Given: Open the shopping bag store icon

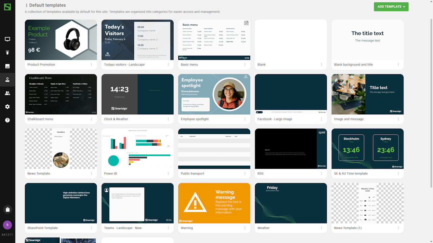Looking at the screenshot, I should pyautogui.click(x=7, y=210).
